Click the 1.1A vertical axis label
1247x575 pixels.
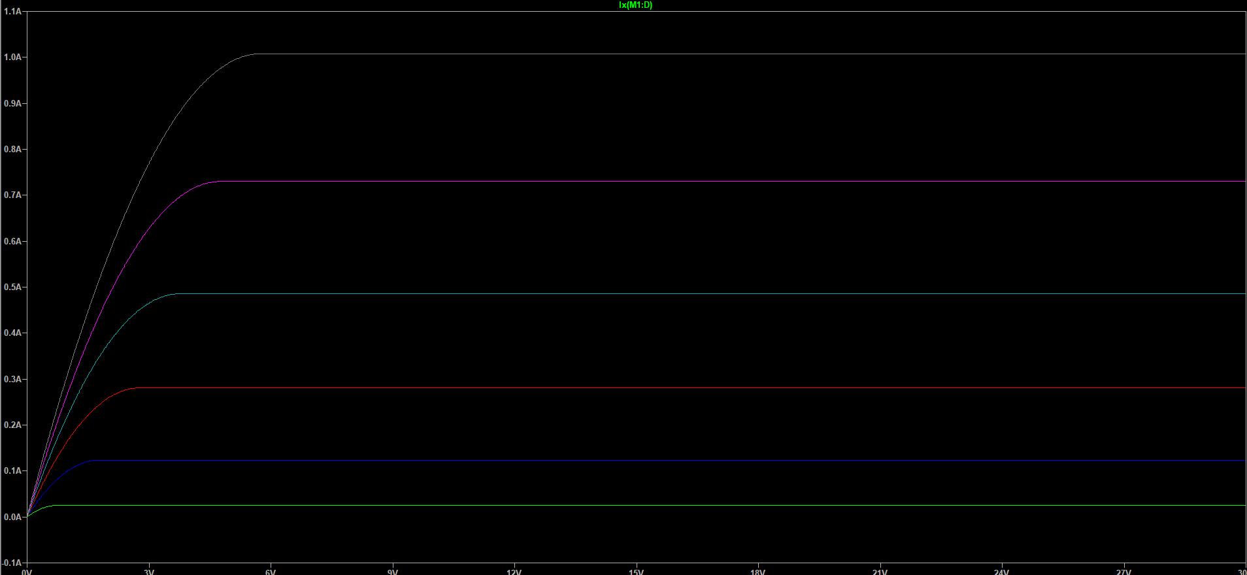(x=12, y=12)
